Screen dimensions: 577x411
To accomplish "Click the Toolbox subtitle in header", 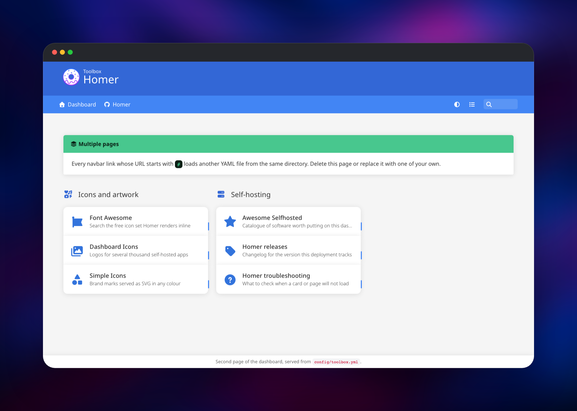I will coord(92,72).
